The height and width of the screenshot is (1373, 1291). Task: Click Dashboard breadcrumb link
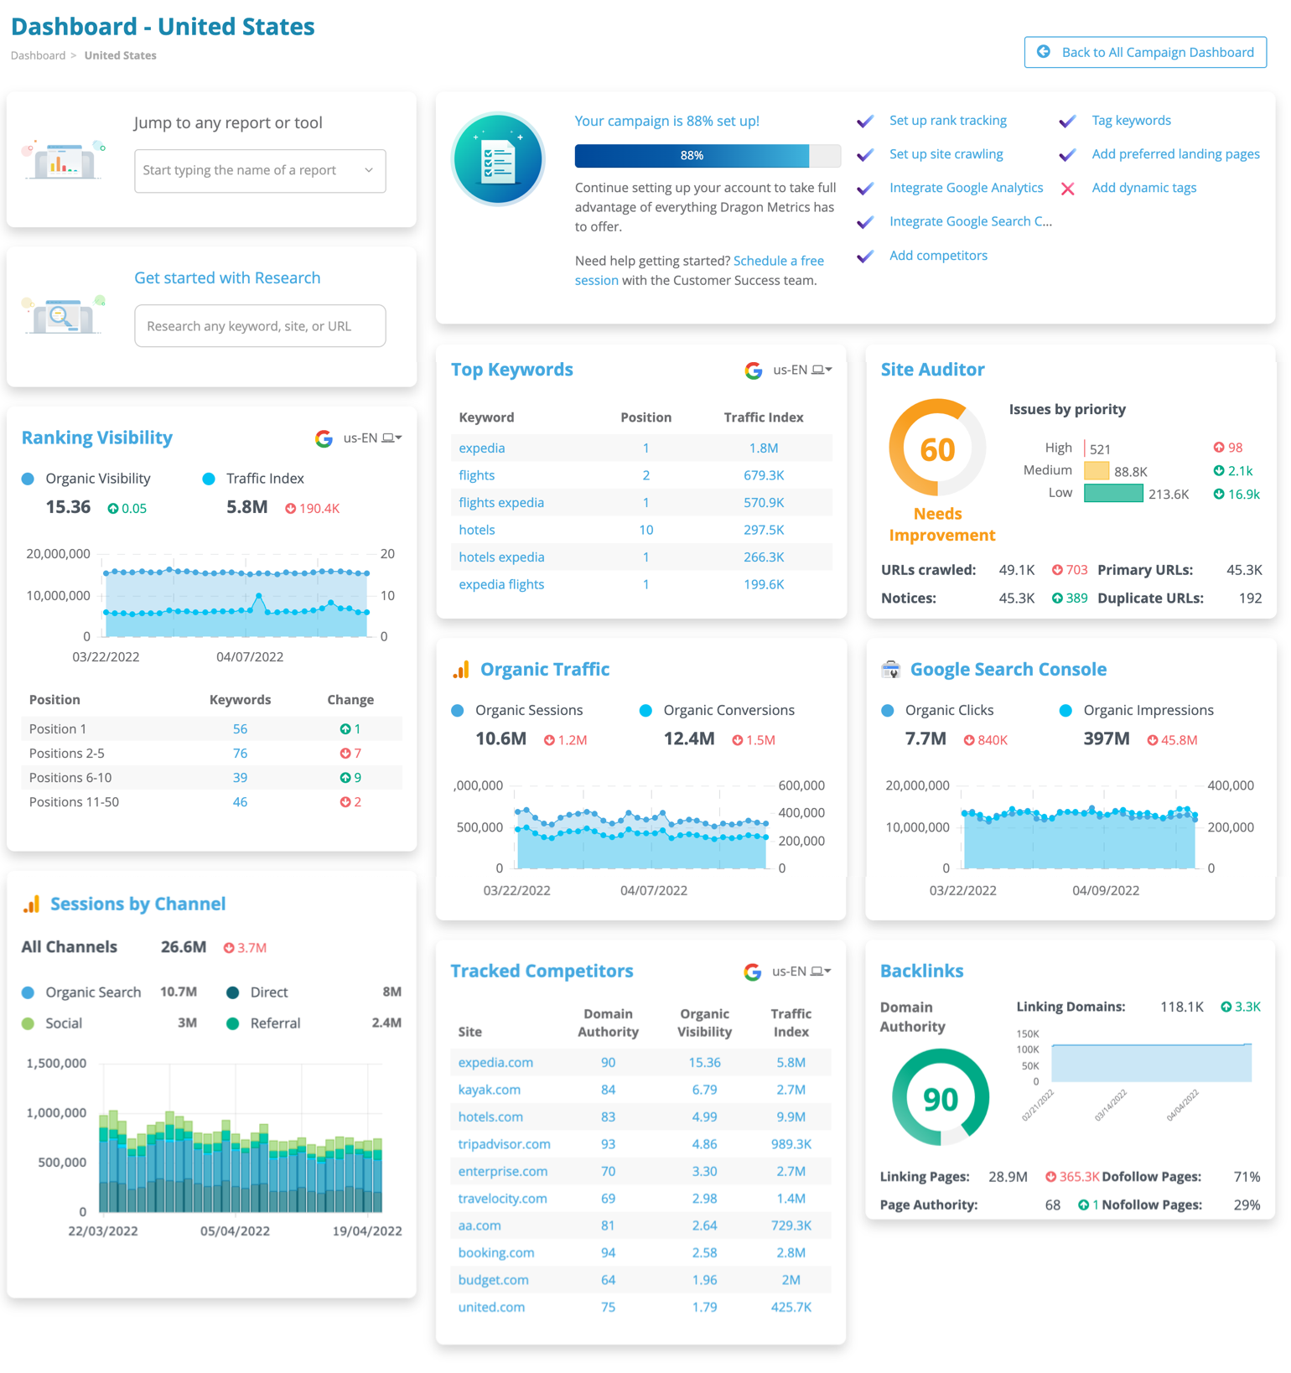click(x=38, y=55)
